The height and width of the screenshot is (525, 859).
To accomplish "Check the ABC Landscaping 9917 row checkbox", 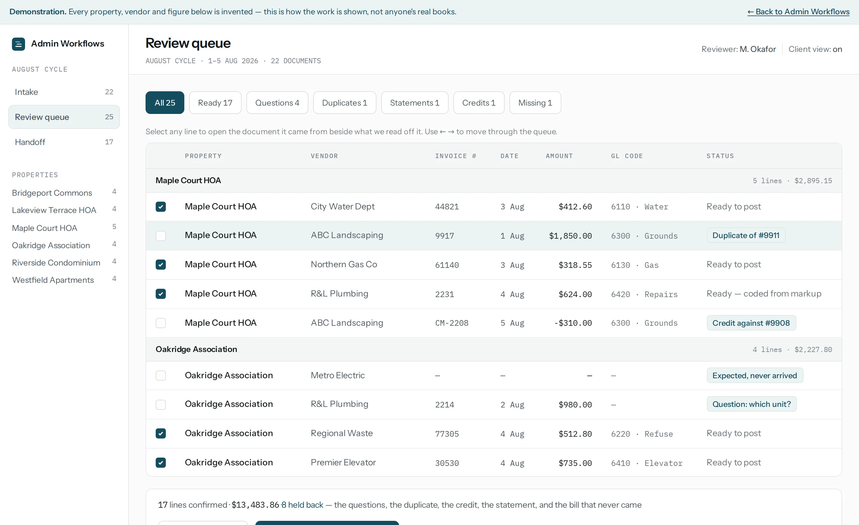I will click(x=161, y=236).
